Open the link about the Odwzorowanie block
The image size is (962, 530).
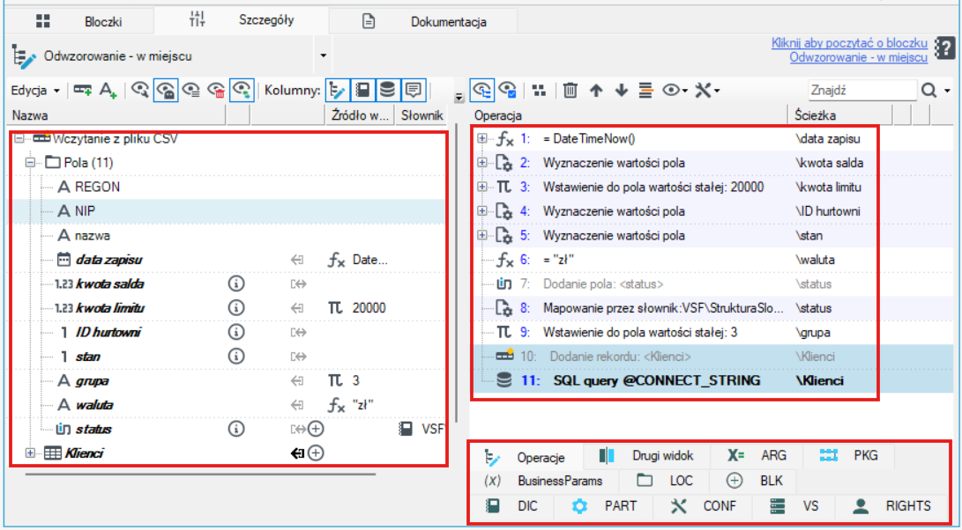pyautogui.click(x=850, y=50)
